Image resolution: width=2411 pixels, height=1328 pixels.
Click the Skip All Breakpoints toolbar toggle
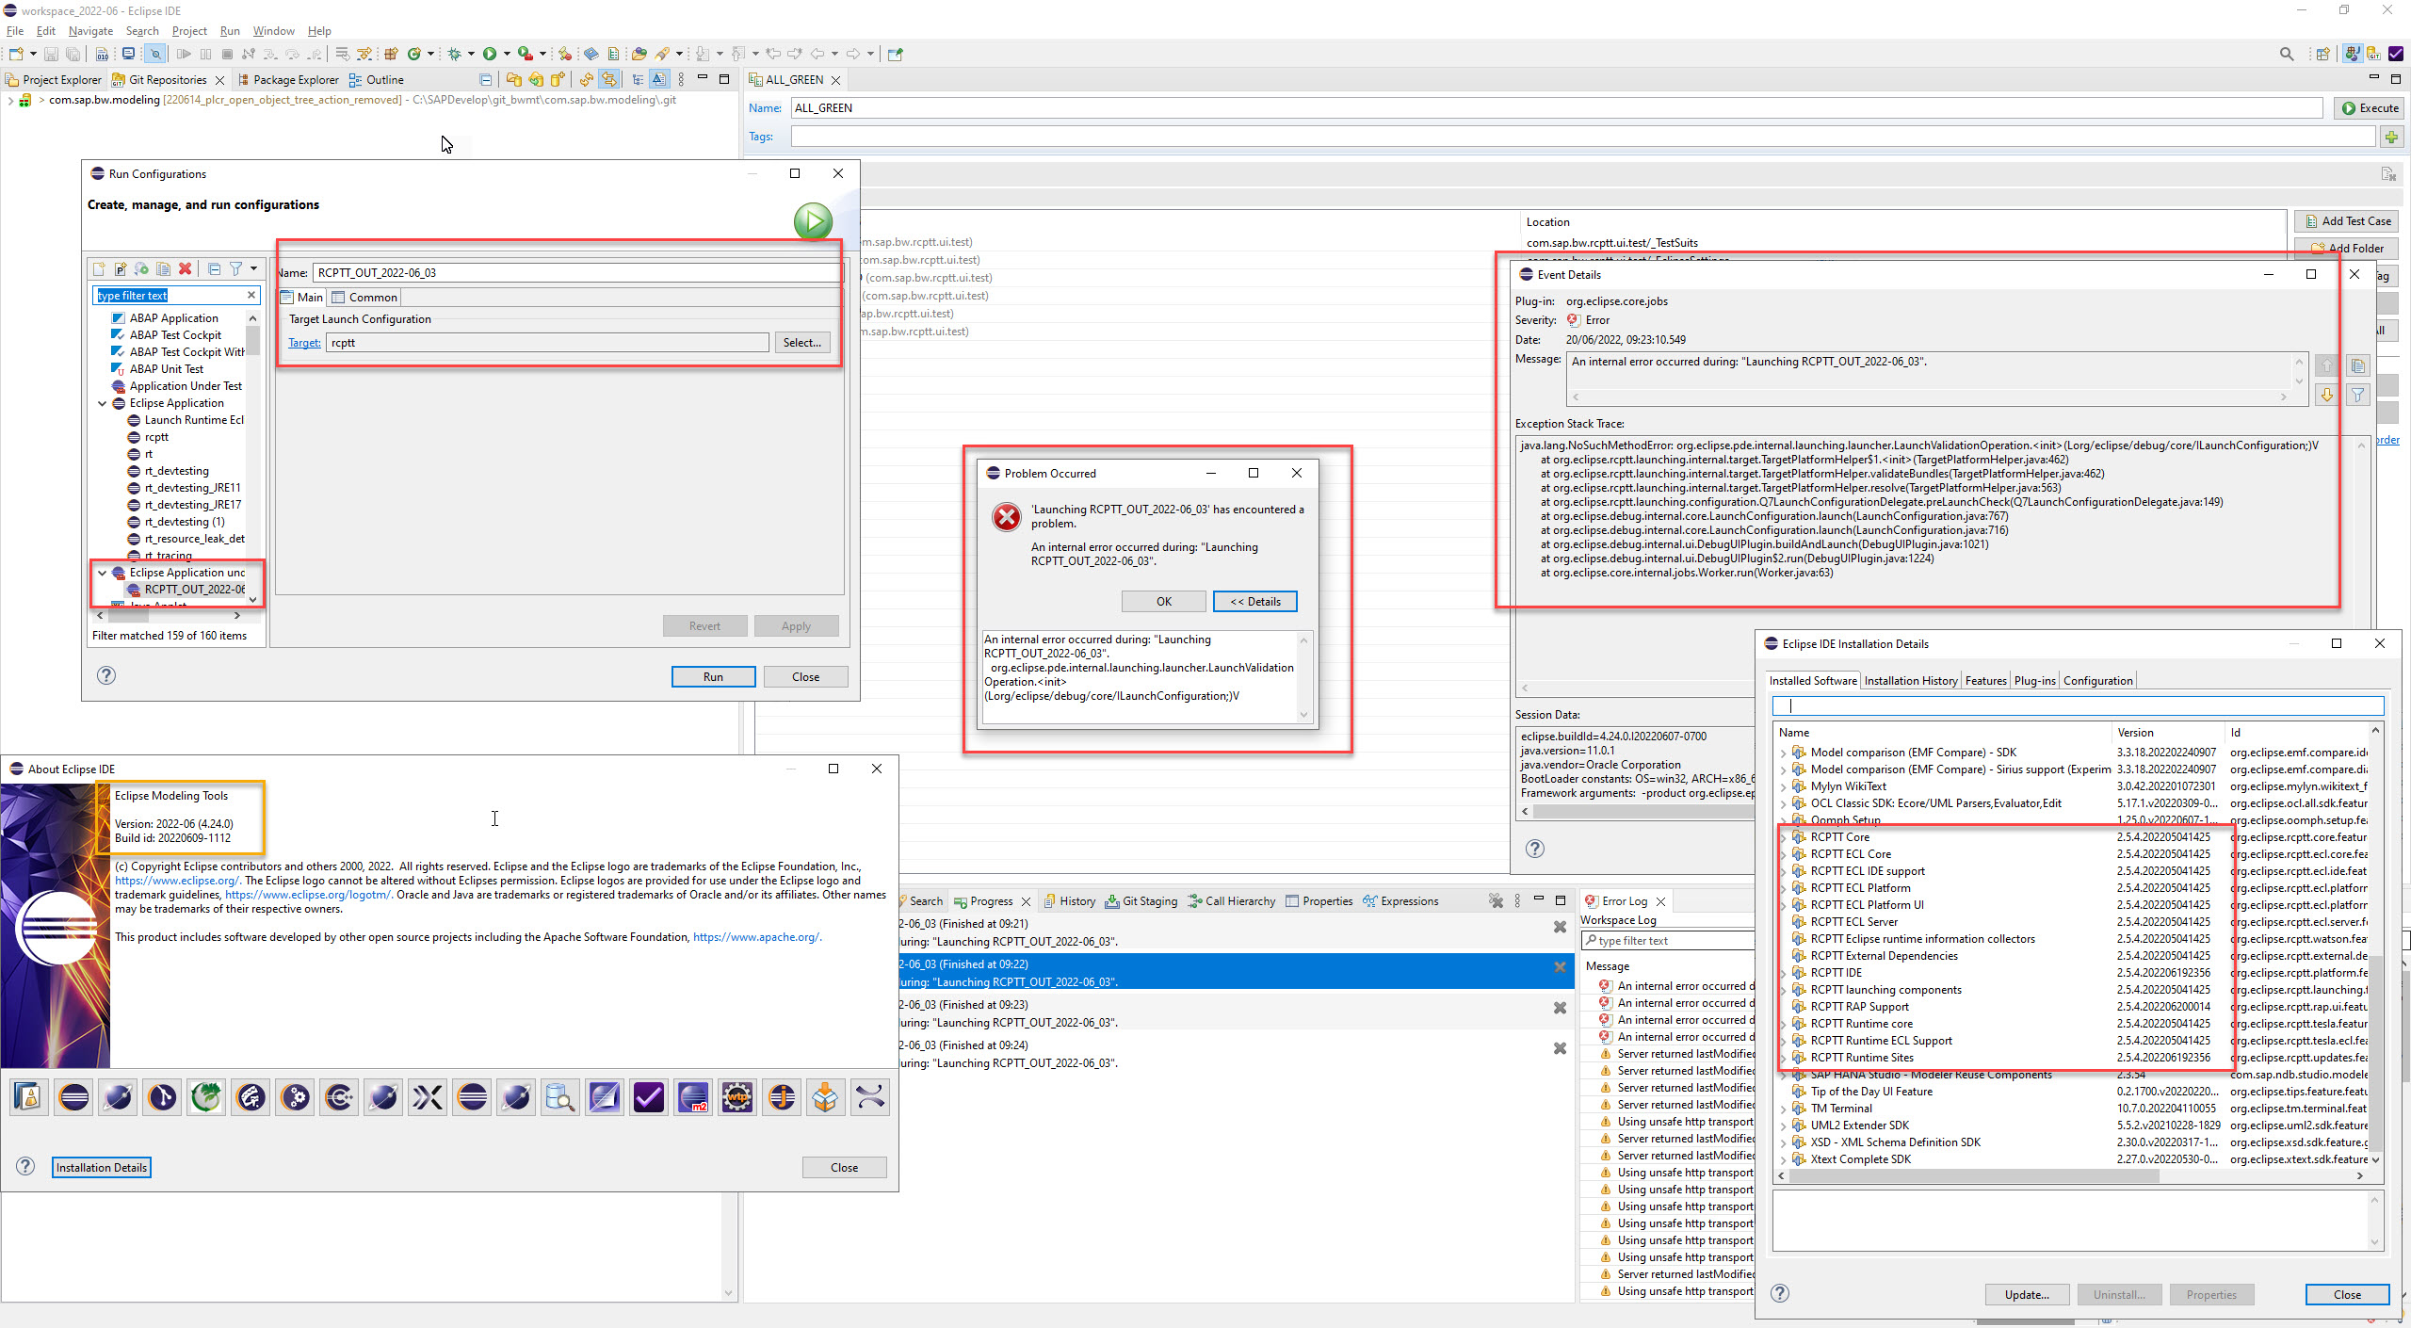(x=155, y=54)
